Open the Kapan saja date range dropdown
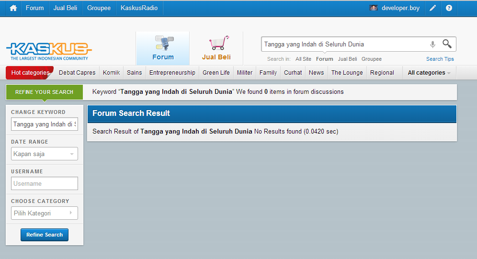The height and width of the screenshot is (259, 477). [45, 154]
